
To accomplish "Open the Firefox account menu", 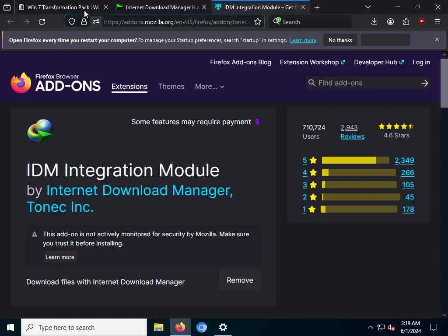I will (x=390, y=22).
